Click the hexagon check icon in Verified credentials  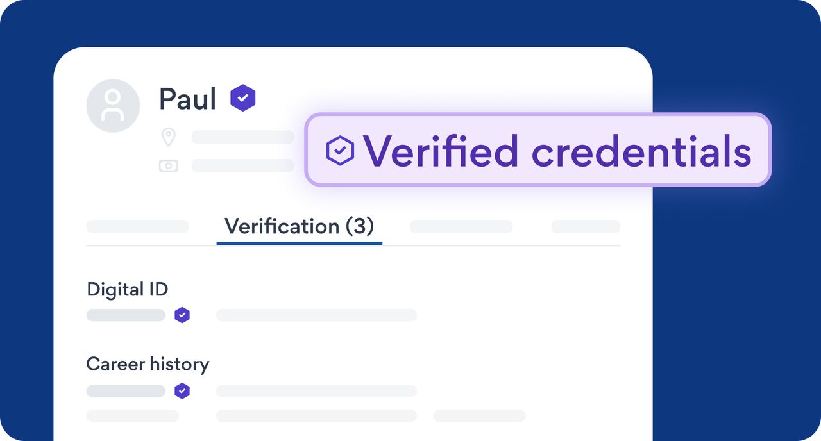pos(340,151)
